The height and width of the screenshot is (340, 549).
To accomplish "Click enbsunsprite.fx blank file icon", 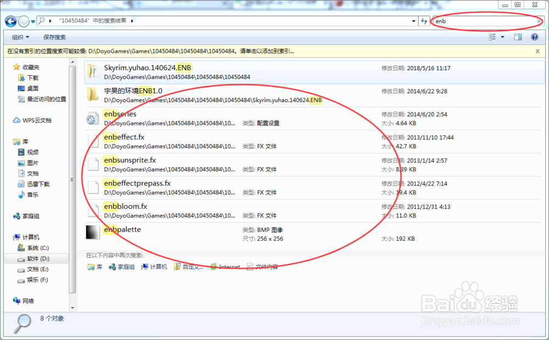I will pos(93,165).
